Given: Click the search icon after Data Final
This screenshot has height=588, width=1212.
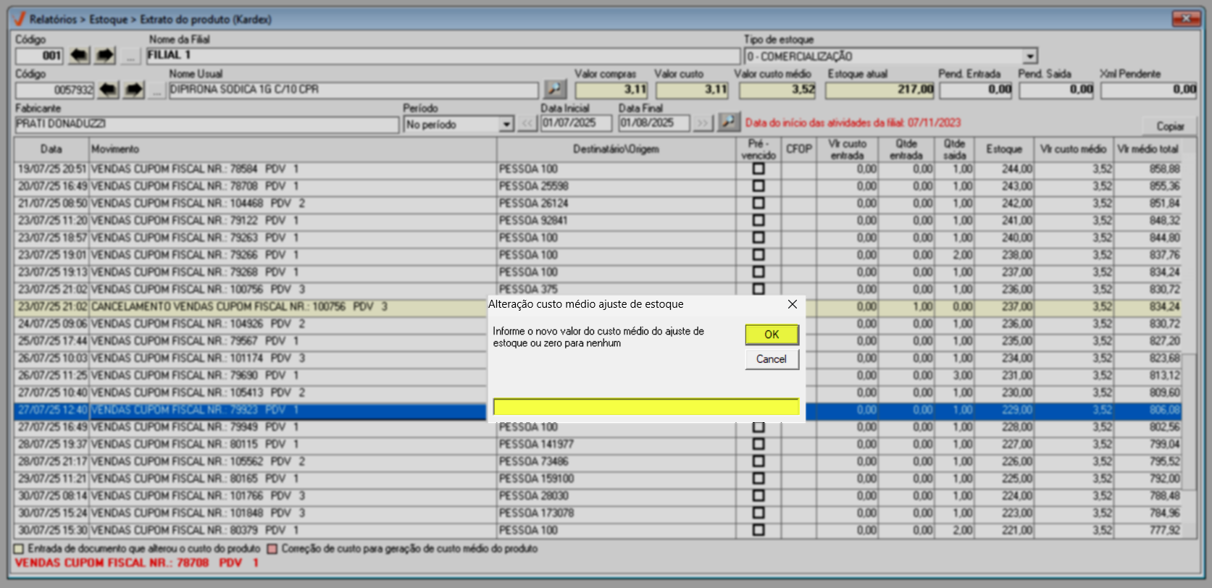Looking at the screenshot, I should 728,122.
